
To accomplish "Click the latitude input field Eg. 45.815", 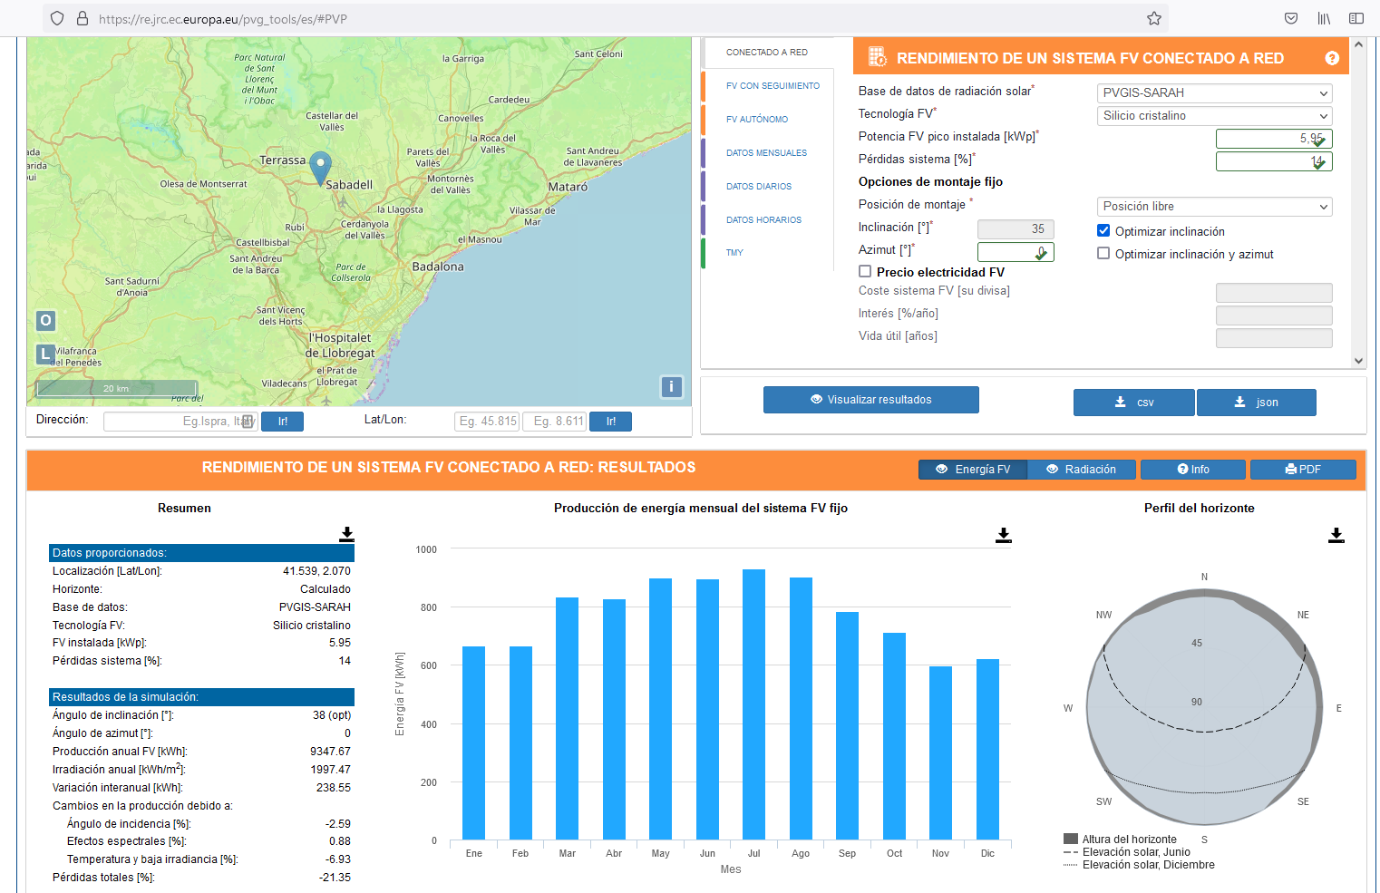I will coord(487,422).
